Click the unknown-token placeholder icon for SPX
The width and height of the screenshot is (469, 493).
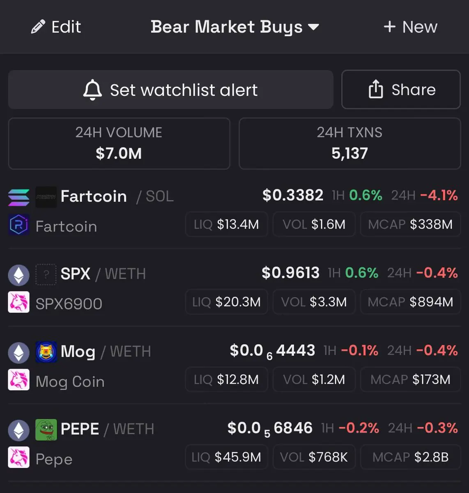[46, 274]
